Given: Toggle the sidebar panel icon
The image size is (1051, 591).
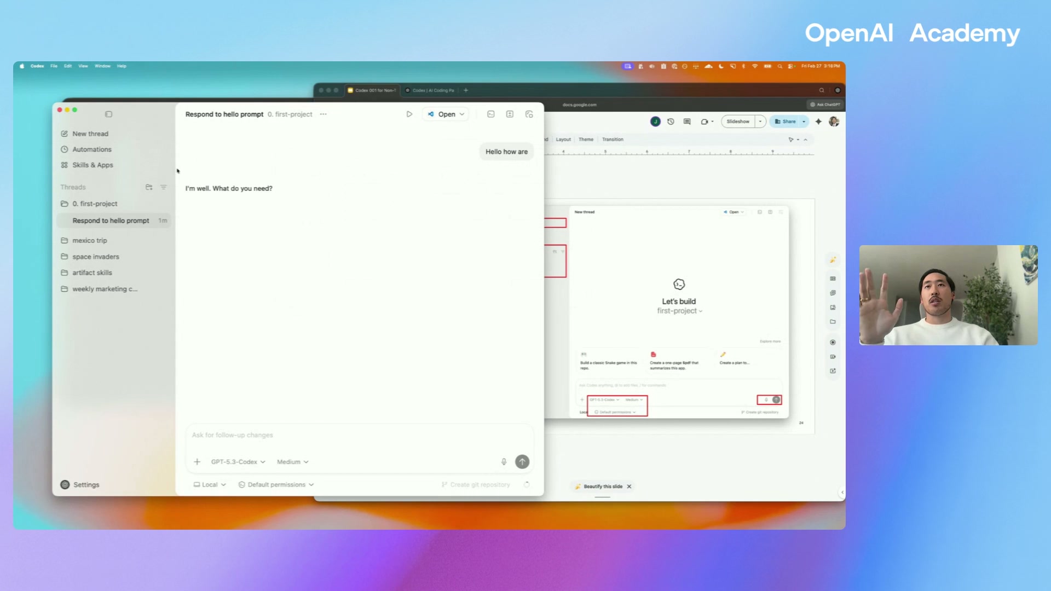Looking at the screenshot, I should (x=108, y=114).
